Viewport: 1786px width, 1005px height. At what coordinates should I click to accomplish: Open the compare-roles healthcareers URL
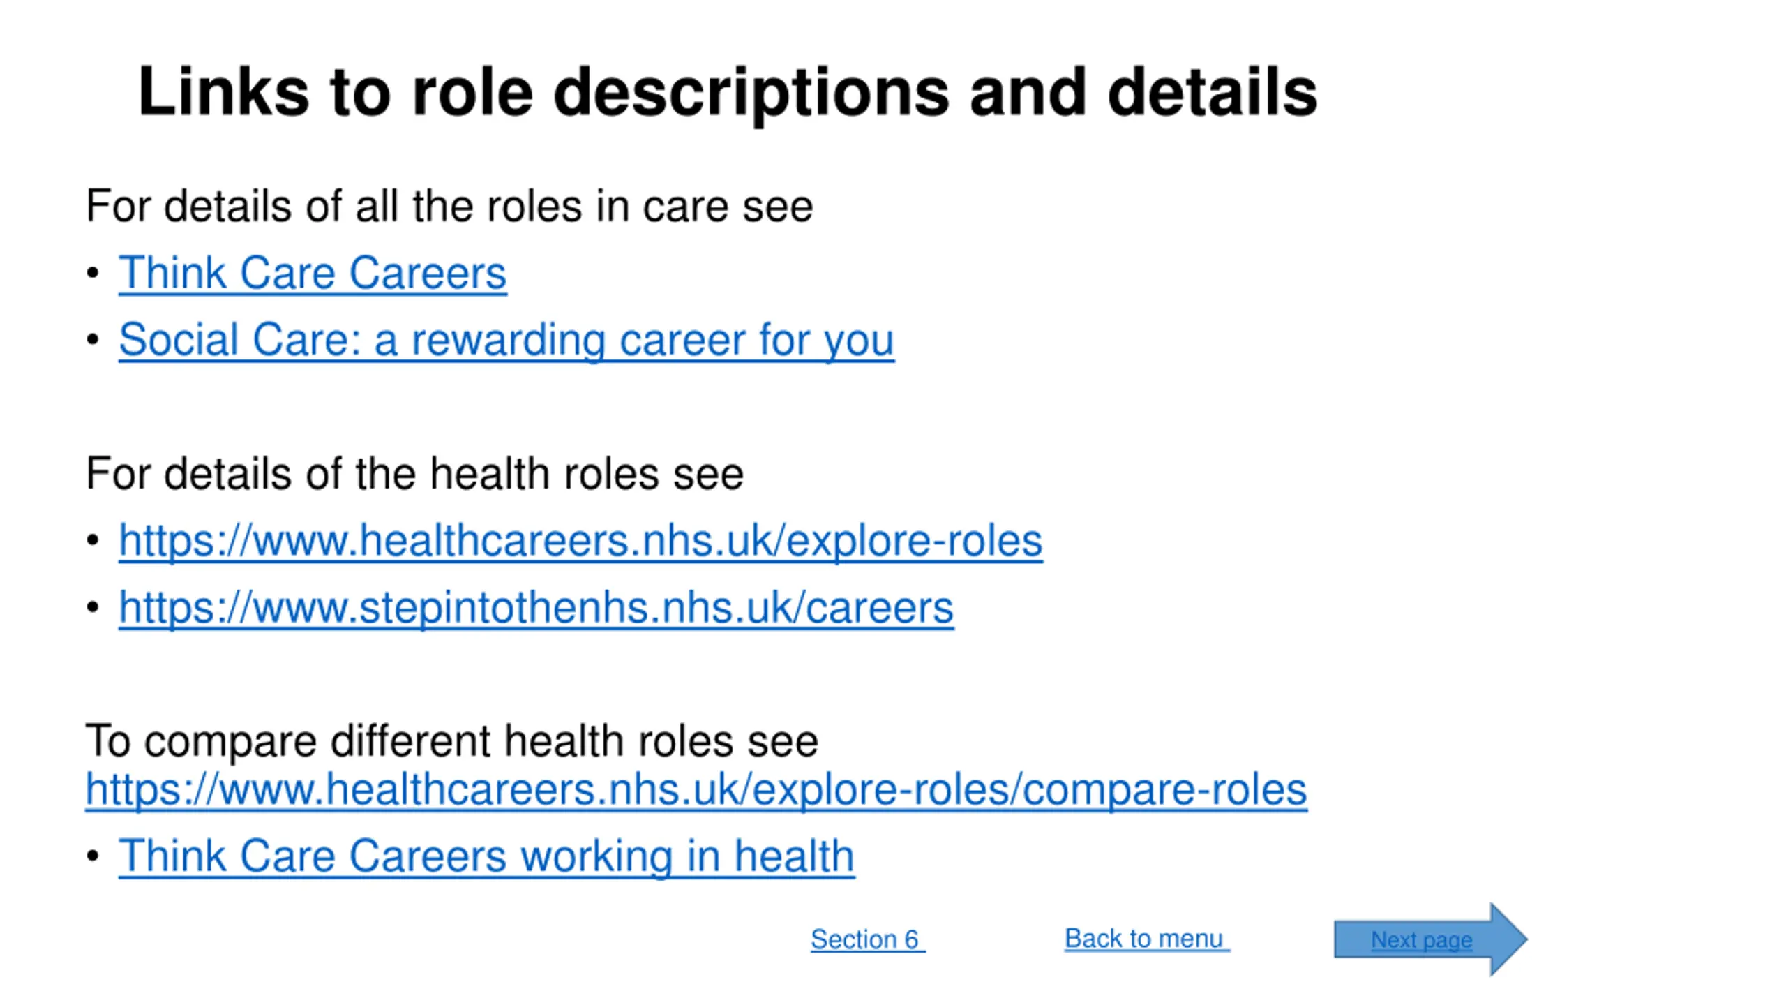point(696,790)
